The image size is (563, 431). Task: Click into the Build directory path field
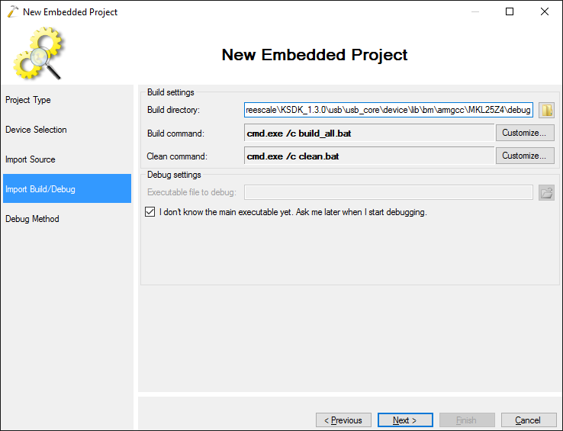(x=388, y=111)
